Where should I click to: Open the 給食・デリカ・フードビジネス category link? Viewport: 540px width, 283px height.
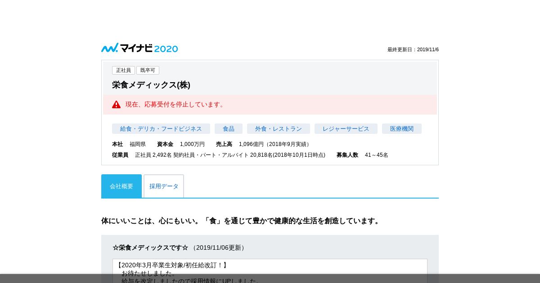coord(161,129)
